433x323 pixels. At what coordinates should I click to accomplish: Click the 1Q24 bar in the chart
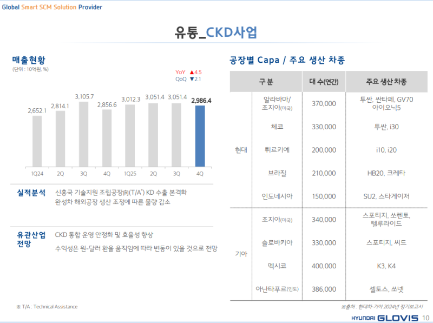(x=37, y=141)
